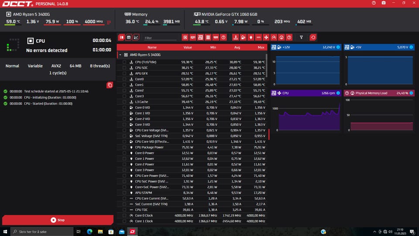Reset sensor min/max values icon
419x236 pixels.
pyautogui.click(x=313, y=38)
